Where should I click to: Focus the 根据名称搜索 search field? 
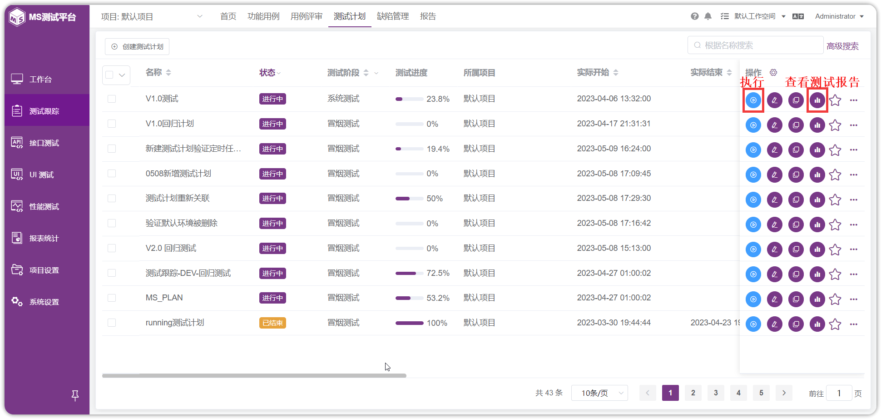tap(756, 45)
